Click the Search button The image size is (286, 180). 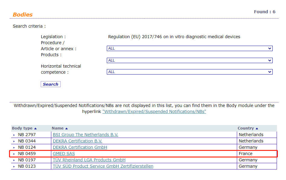point(50,84)
